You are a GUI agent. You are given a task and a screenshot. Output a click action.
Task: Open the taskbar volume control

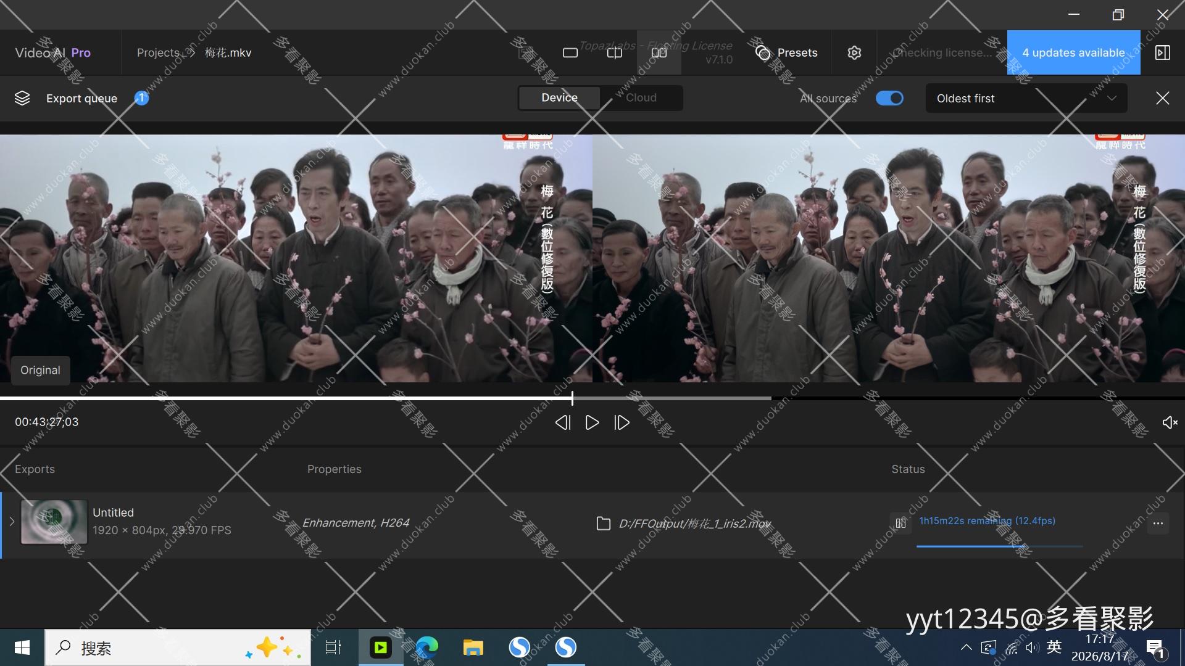click(1032, 647)
